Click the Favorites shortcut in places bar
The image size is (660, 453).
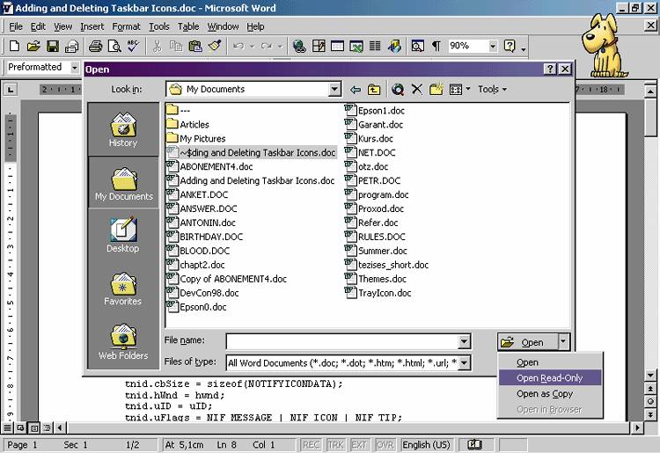[123, 289]
